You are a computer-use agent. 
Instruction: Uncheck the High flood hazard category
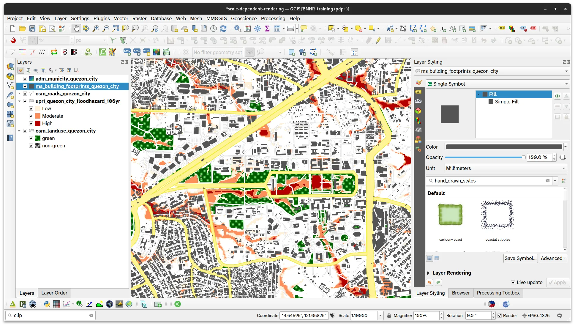click(x=31, y=123)
